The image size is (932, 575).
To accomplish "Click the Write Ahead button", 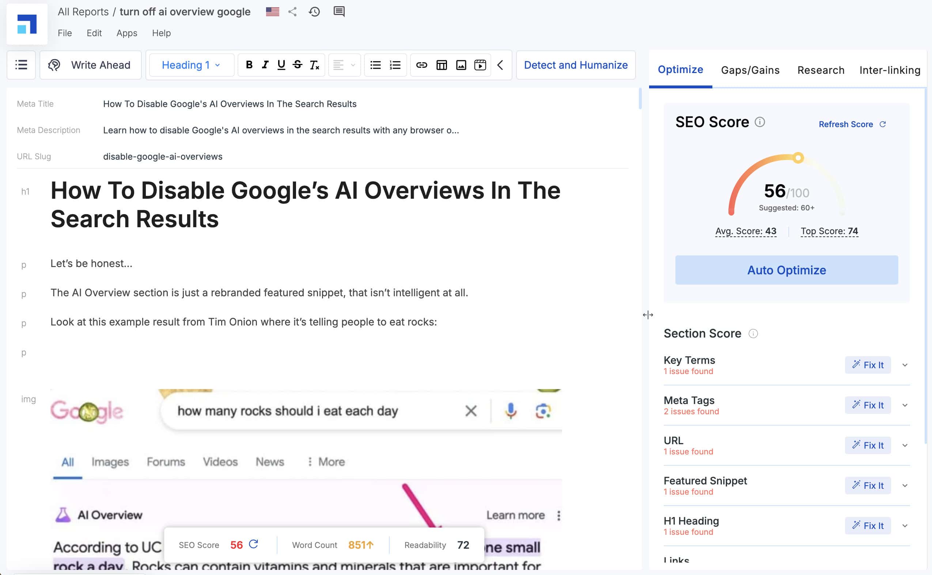I will [91, 65].
